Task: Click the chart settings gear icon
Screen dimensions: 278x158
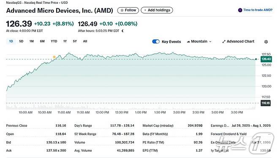Action: click(266, 42)
